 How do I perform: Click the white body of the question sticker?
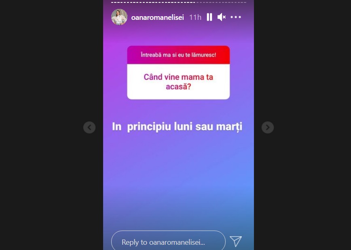pyautogui.click(x=178, y=81)
